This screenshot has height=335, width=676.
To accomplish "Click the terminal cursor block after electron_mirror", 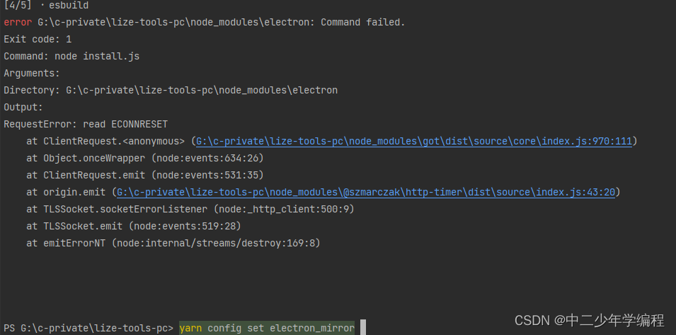I will (x=363, y=327).
